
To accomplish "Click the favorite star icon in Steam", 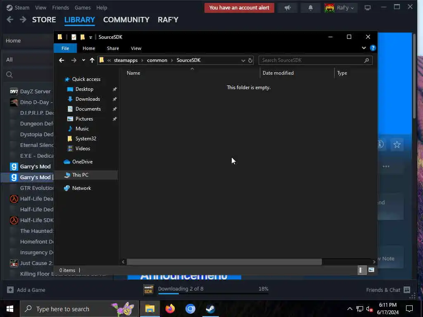I will [x=397, y=145].
